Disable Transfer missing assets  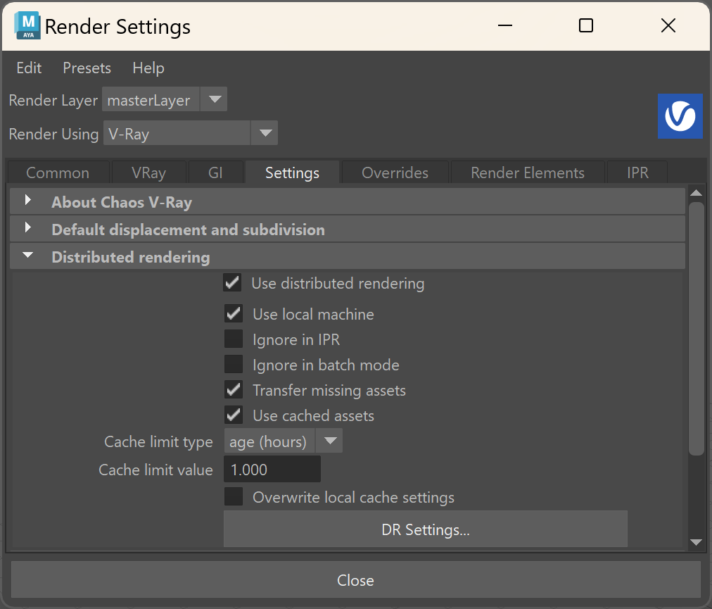[234, 390]
